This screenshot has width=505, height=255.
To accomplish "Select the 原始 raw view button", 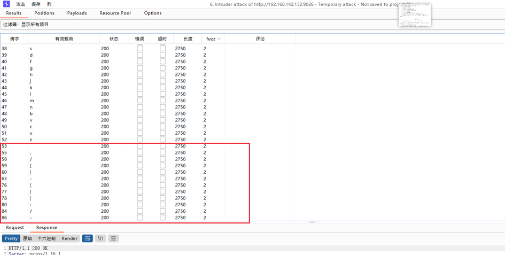I will [x=27, y=238].
